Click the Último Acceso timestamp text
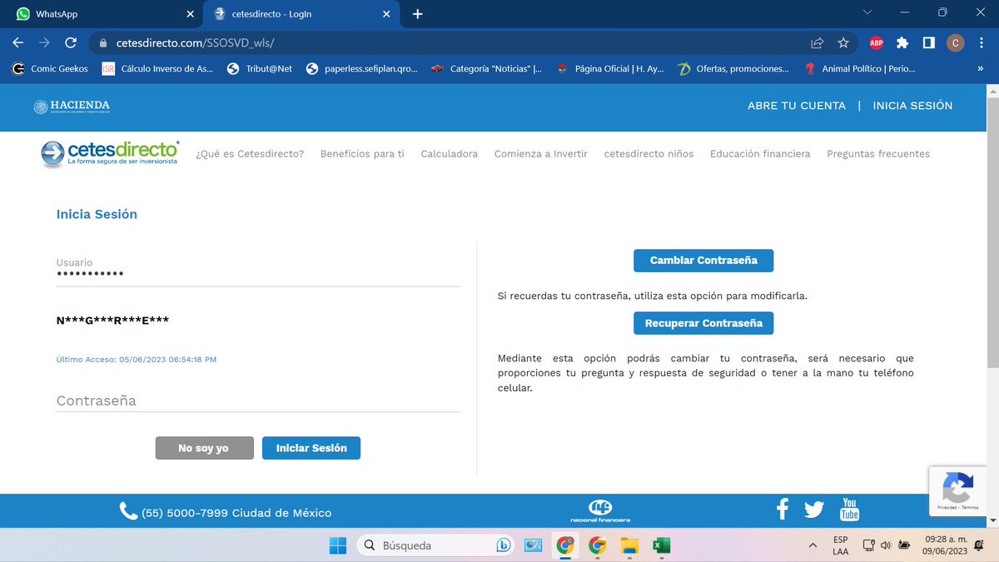The image size is (999, 562). tap(137, 360)
